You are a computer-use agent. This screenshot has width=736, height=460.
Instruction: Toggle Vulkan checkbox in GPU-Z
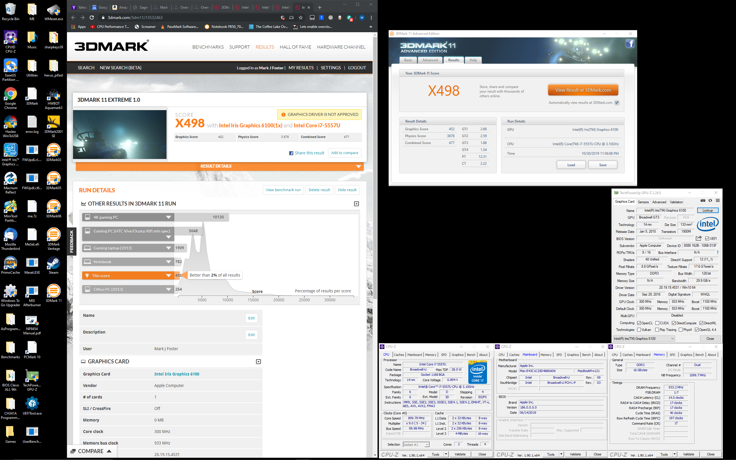coord(639,330)
